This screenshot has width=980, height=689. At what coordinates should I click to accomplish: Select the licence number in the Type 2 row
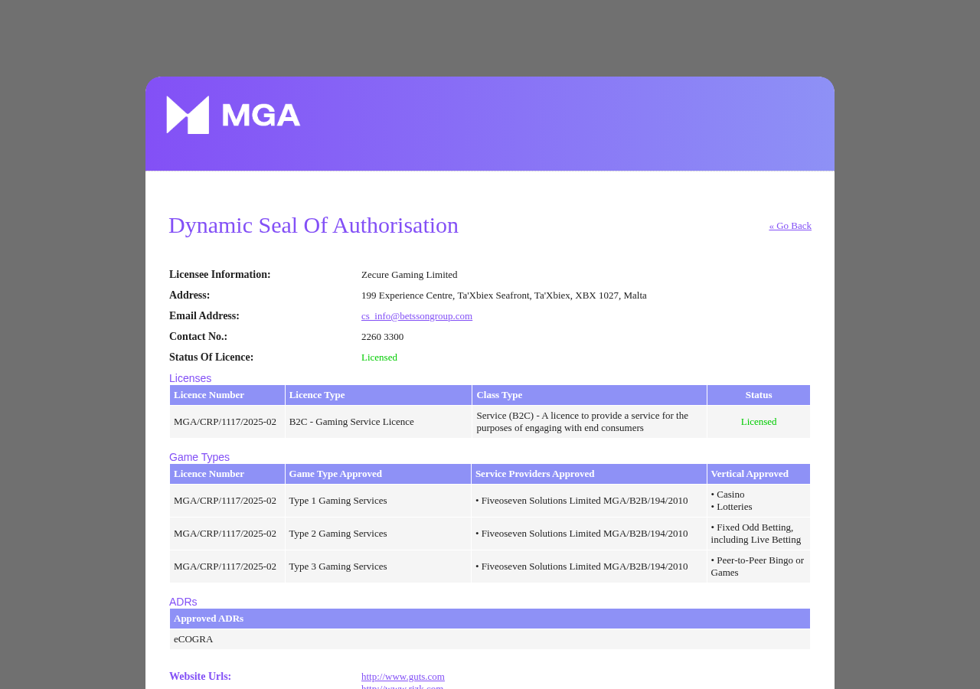[225, 534]
